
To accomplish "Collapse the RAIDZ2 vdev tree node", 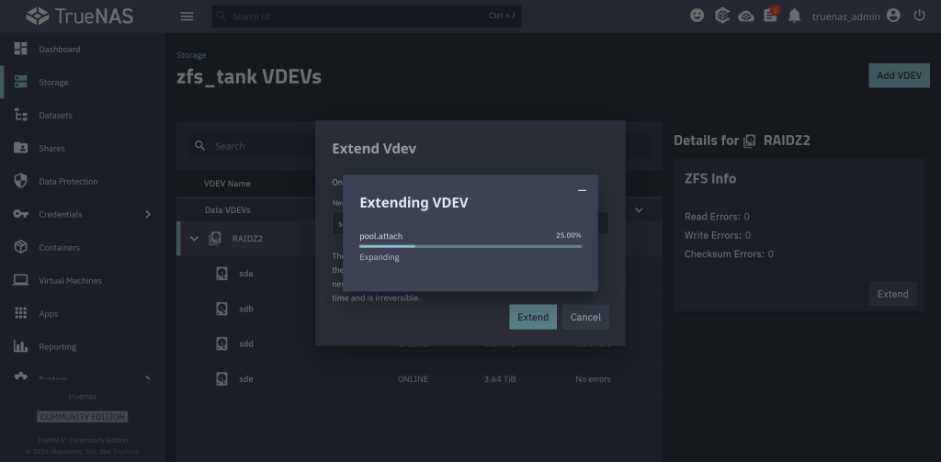I will [x=194, y=239].
